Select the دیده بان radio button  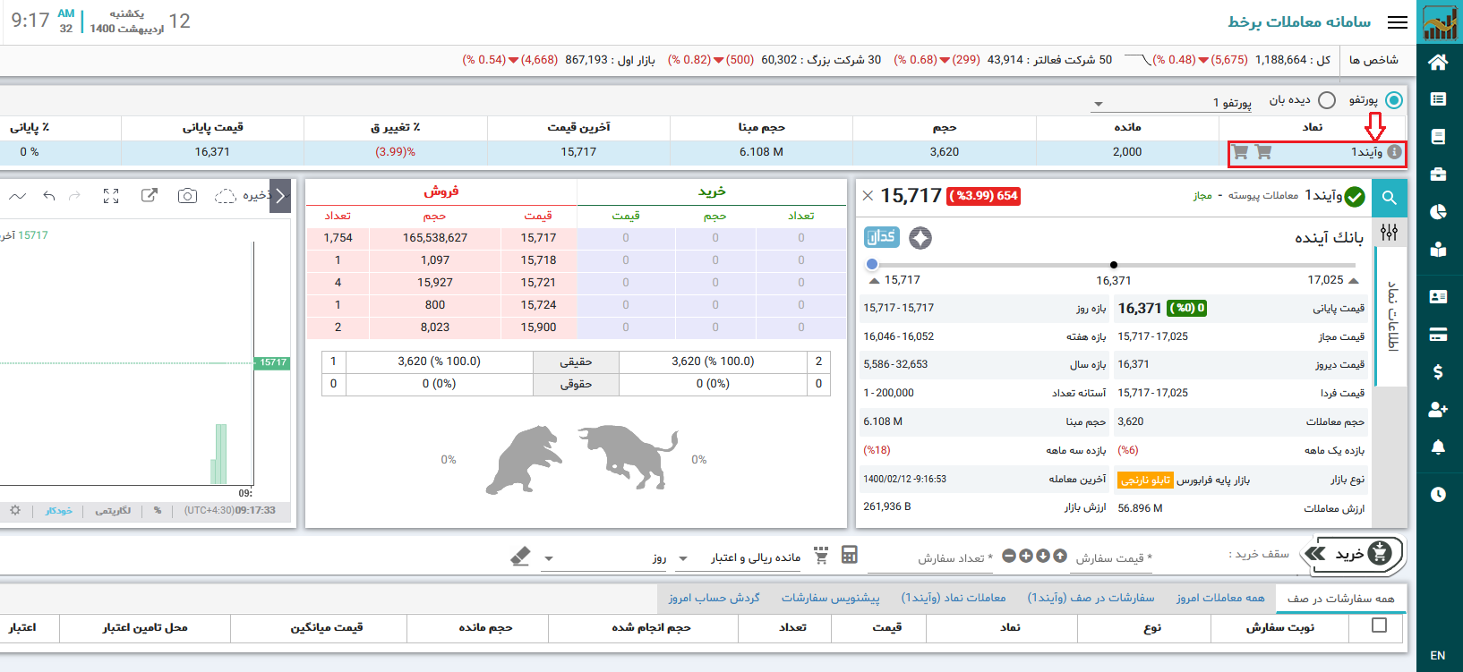[x=1327, y=100]
